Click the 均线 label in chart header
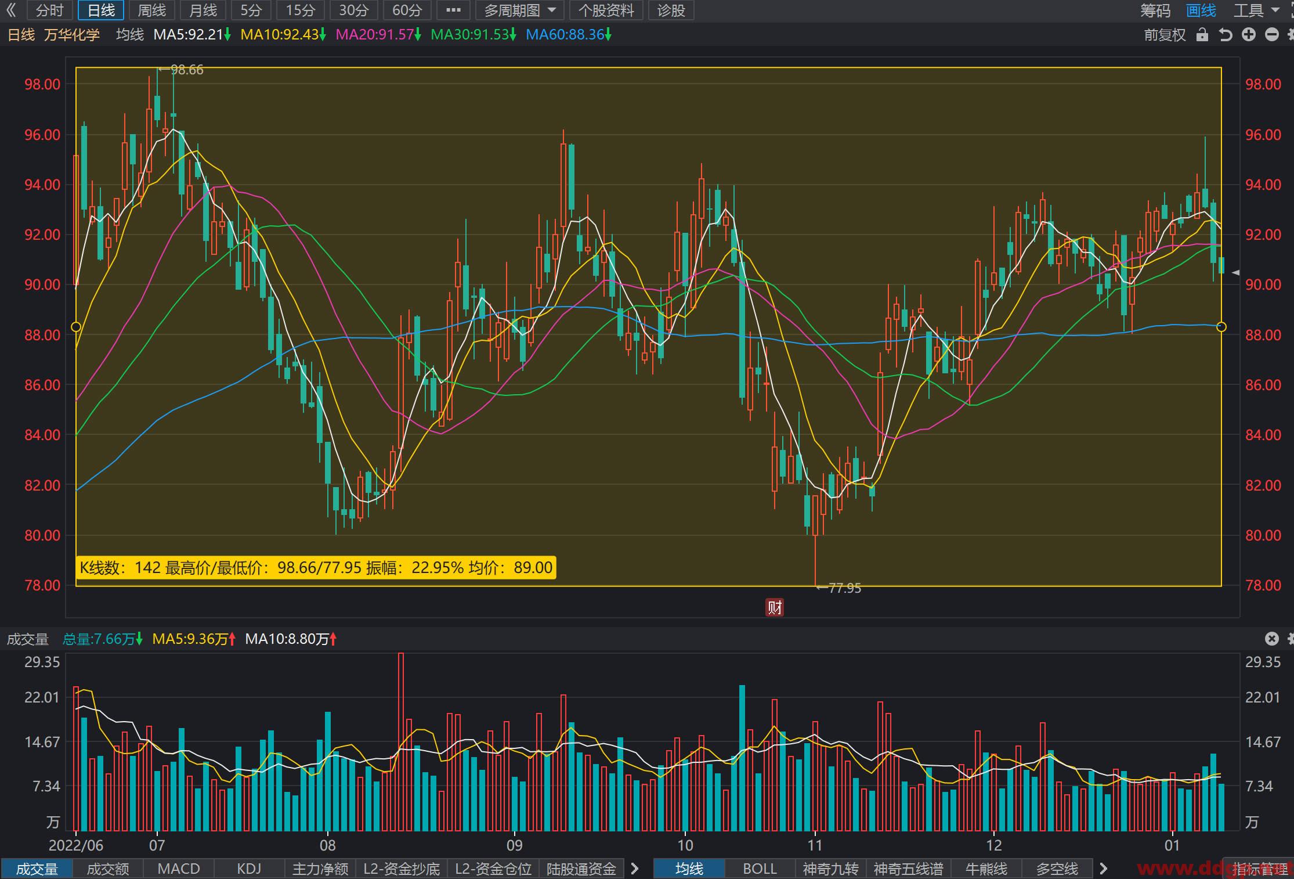This screenshot has width=1294, height=879. 130,35
